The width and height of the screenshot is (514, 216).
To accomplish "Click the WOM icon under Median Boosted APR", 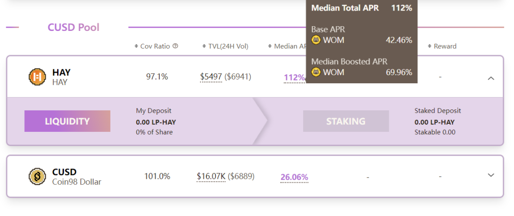I will (316, 72).
